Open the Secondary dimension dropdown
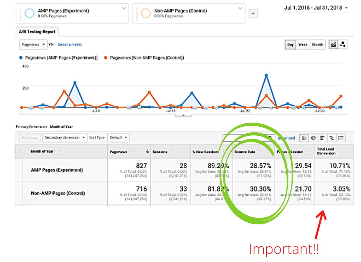 65,138
